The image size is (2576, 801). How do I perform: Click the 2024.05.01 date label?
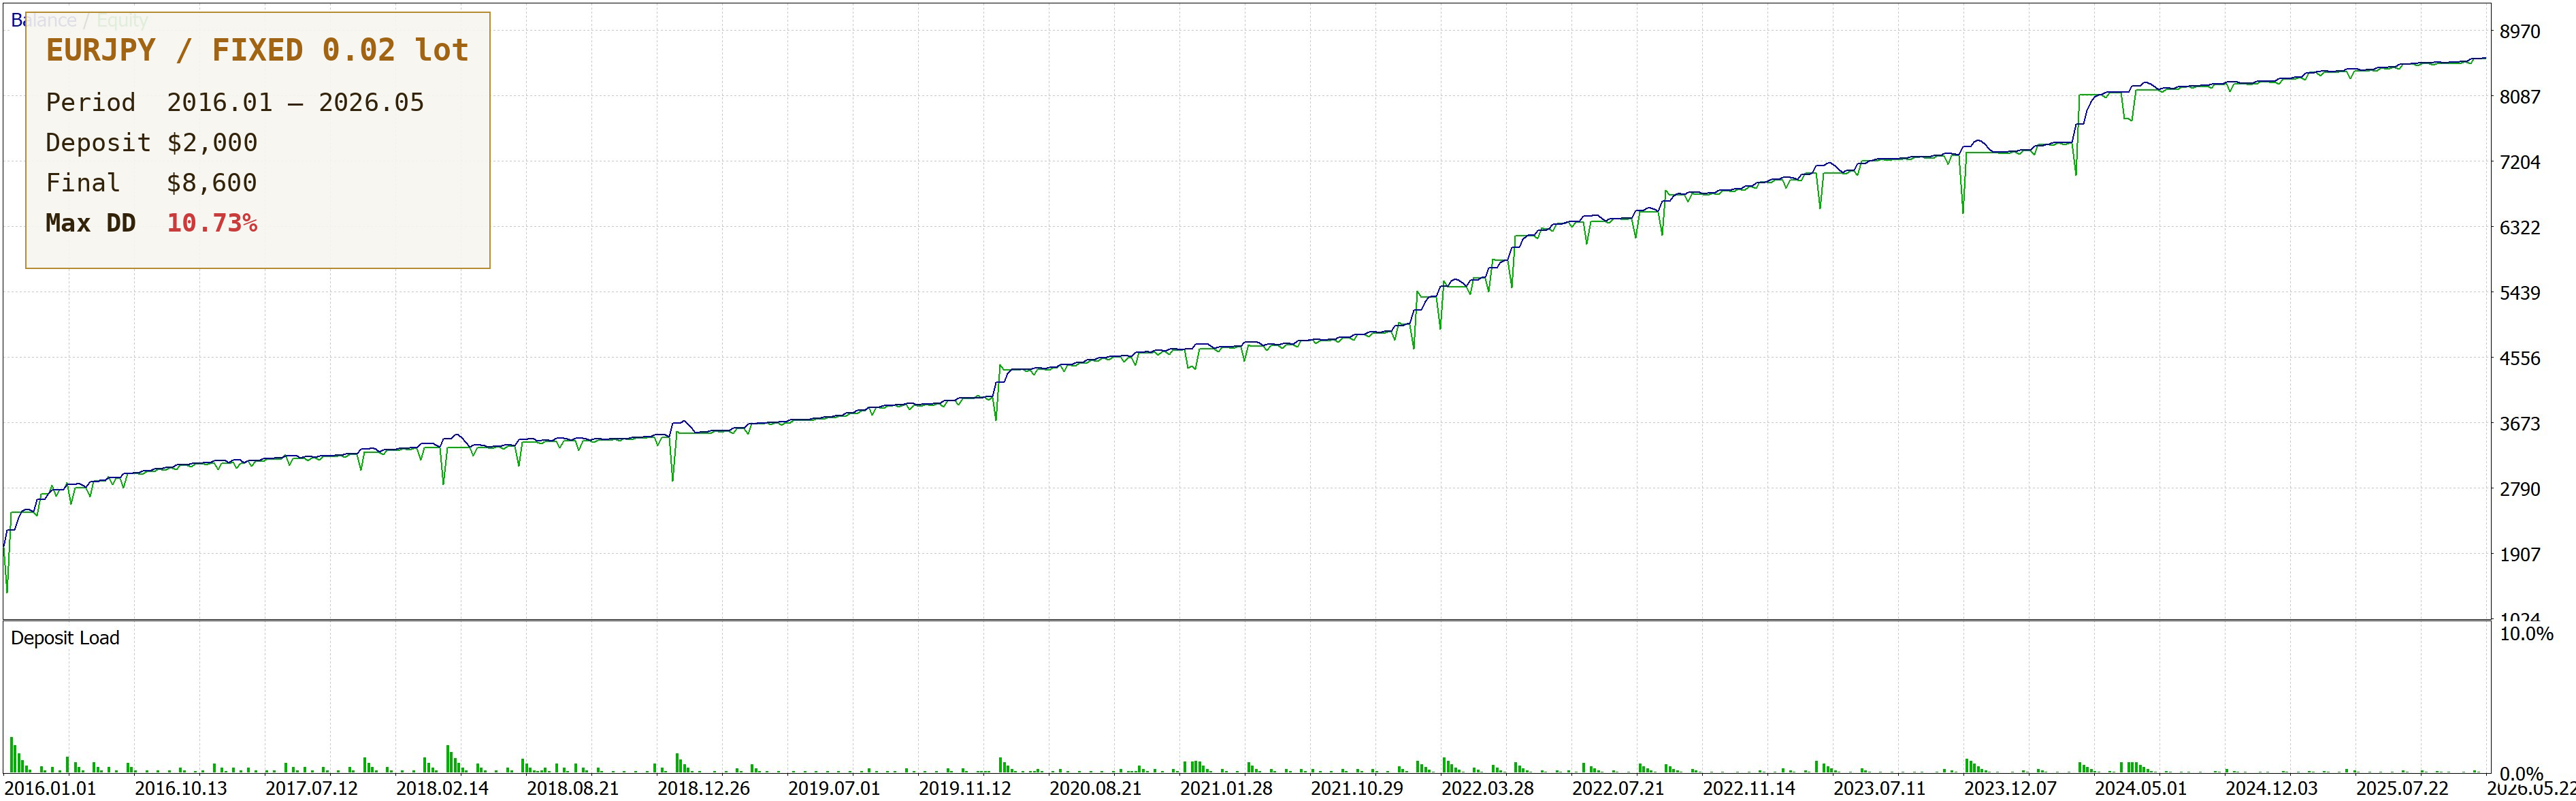tap(2141, 788)
